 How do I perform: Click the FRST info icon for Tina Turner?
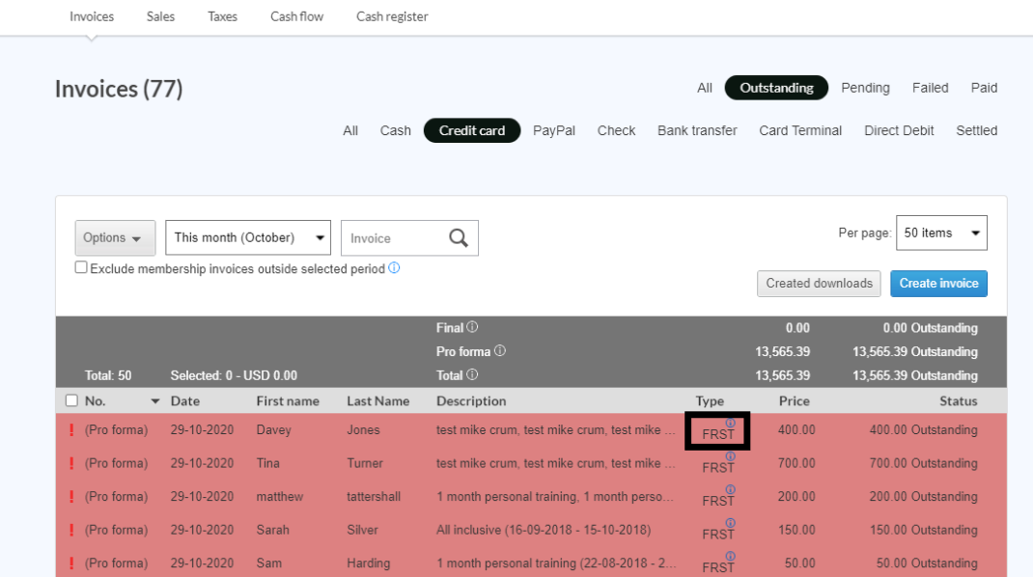[x=730, y=456]
